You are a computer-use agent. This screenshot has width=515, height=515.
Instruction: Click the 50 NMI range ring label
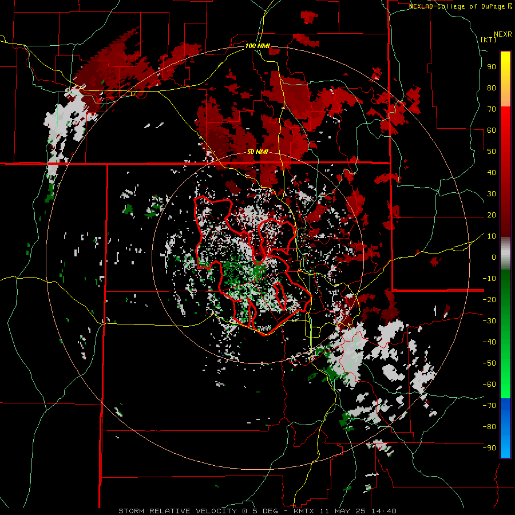(x=257, y=152)
